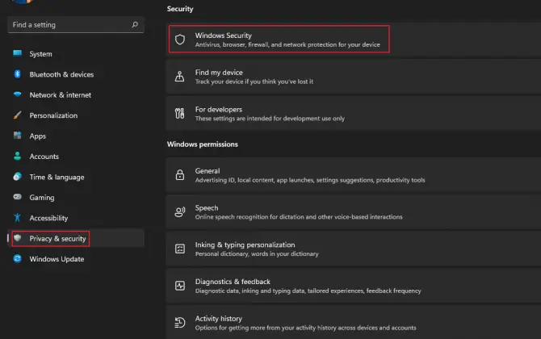Open Time & language settings
Image resolution: width=541 pixels, height=339 pixels.
(x=76, y=177)
